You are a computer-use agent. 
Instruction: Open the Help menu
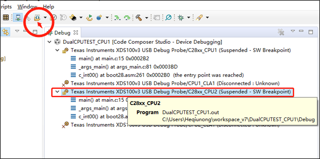click(x=48, y=7)
